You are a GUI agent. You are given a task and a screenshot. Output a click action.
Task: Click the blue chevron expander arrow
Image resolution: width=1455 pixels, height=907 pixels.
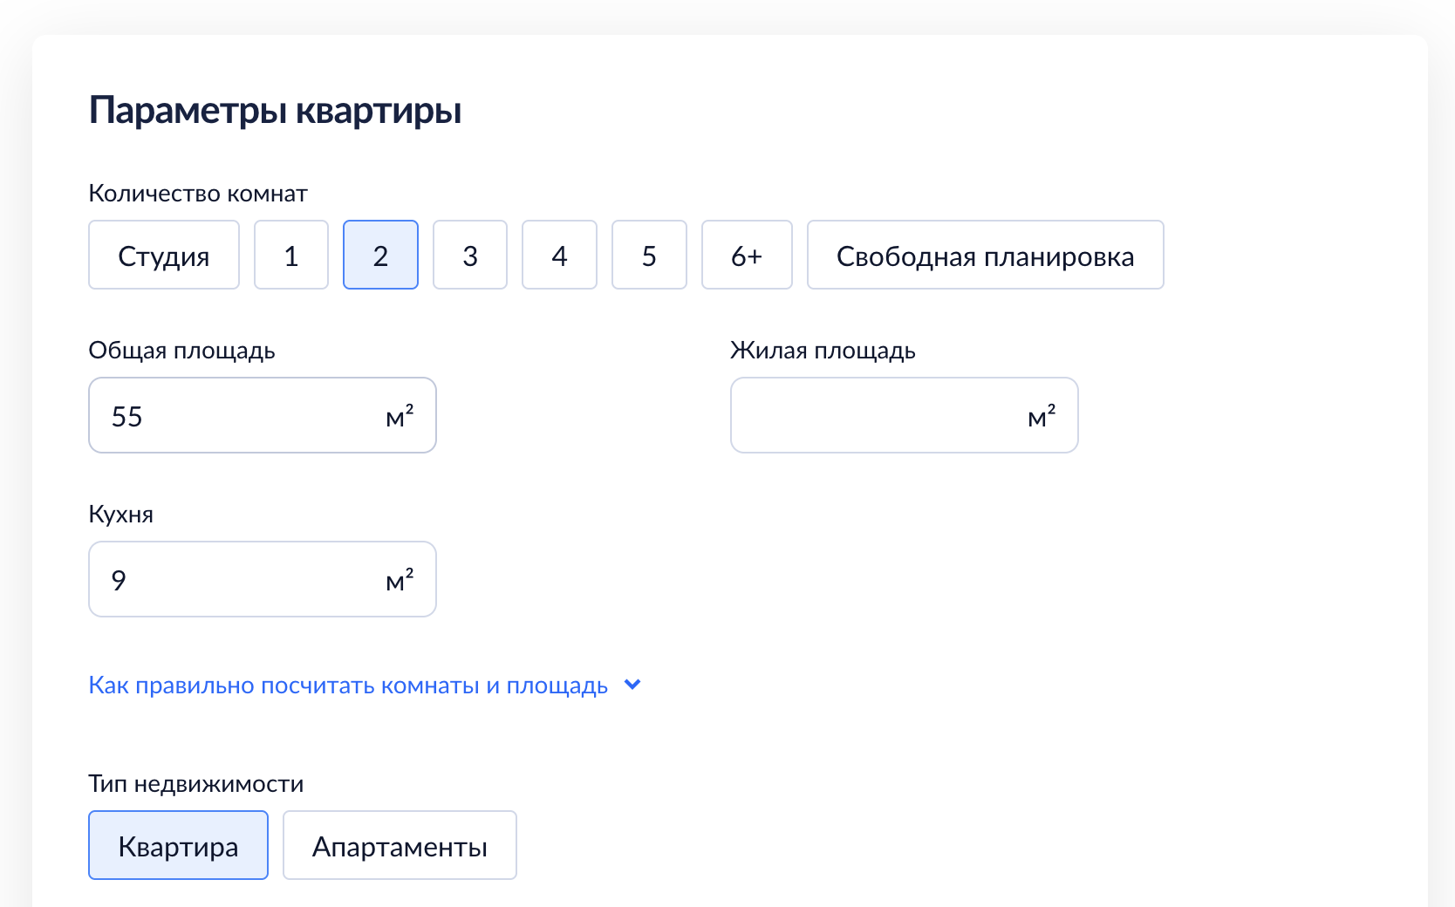[633, 685]
